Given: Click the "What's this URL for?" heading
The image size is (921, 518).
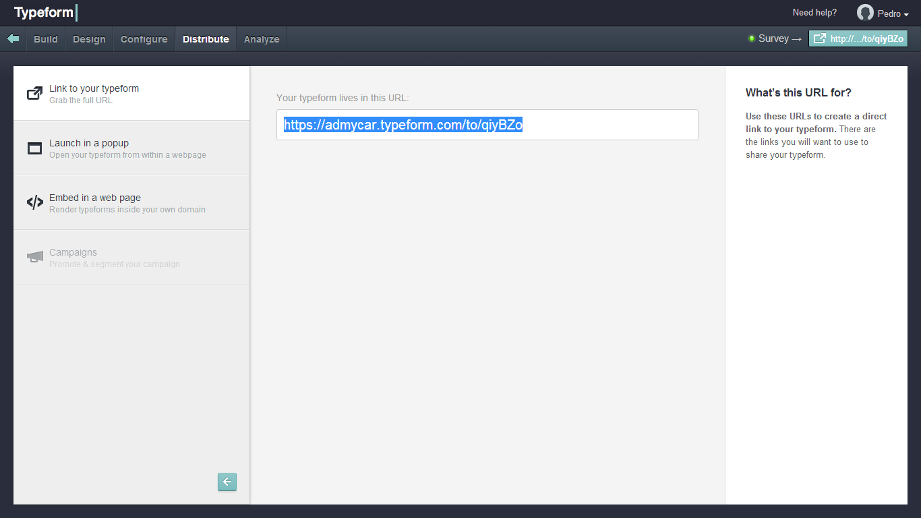Looking at the screenshot, I should [x=798, y=92].
